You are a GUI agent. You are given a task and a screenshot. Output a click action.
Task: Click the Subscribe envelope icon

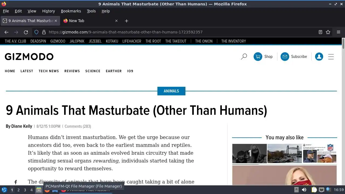pyautogui.click(x=285, y=57)
